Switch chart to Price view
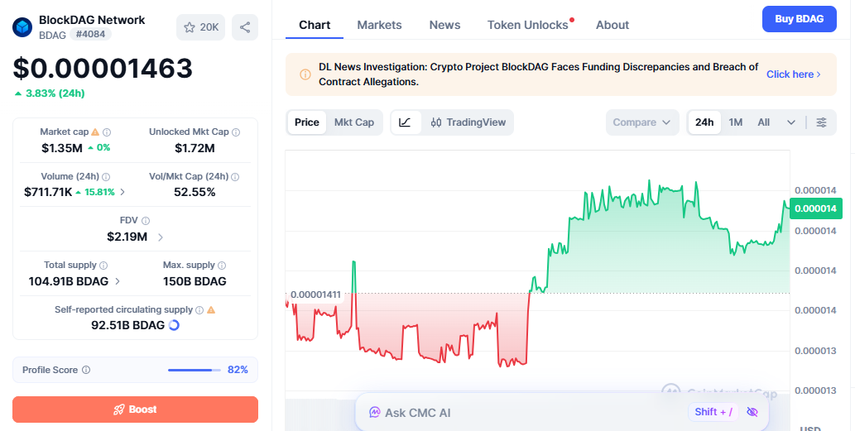 [x=307, y=122]
